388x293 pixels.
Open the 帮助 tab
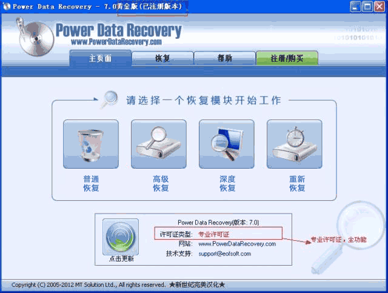pyautogui.click(x=225, y=58)
